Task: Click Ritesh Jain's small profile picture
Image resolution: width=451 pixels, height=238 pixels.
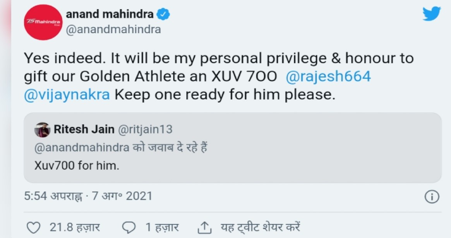Action: click(42, 130)
